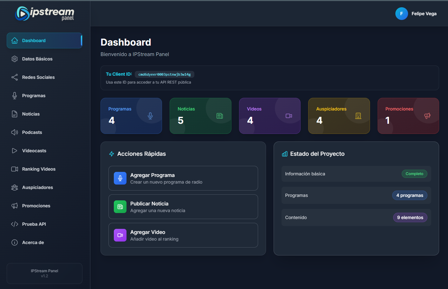448x289 pixels.
Task: Open the yellow Auspiciadores stat card
Action: pyautogui.click(x=339, y=116)
